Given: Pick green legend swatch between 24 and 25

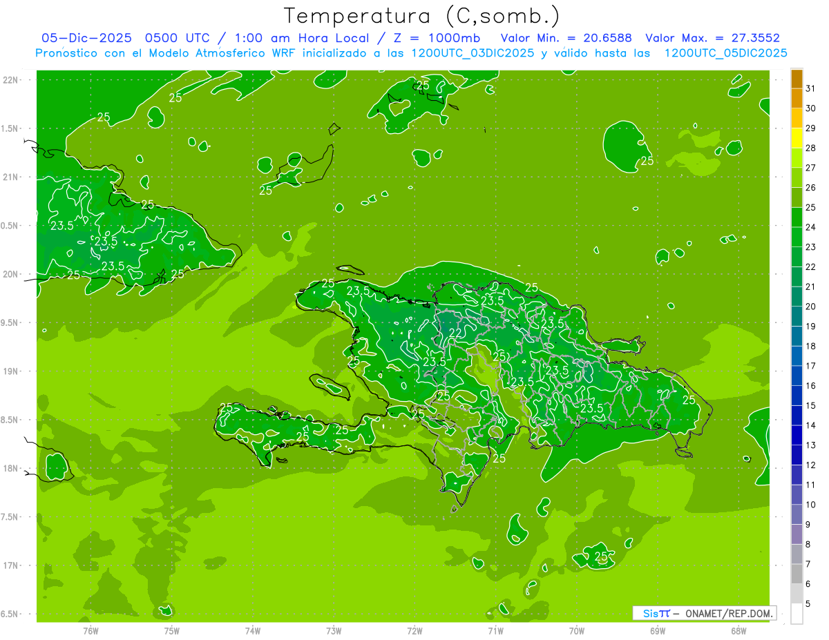Looking at the screenshot, I should pos(797,217).
